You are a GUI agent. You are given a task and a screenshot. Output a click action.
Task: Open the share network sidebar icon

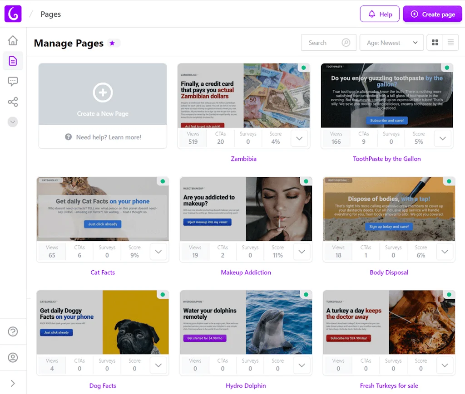(x=13, y=102)
